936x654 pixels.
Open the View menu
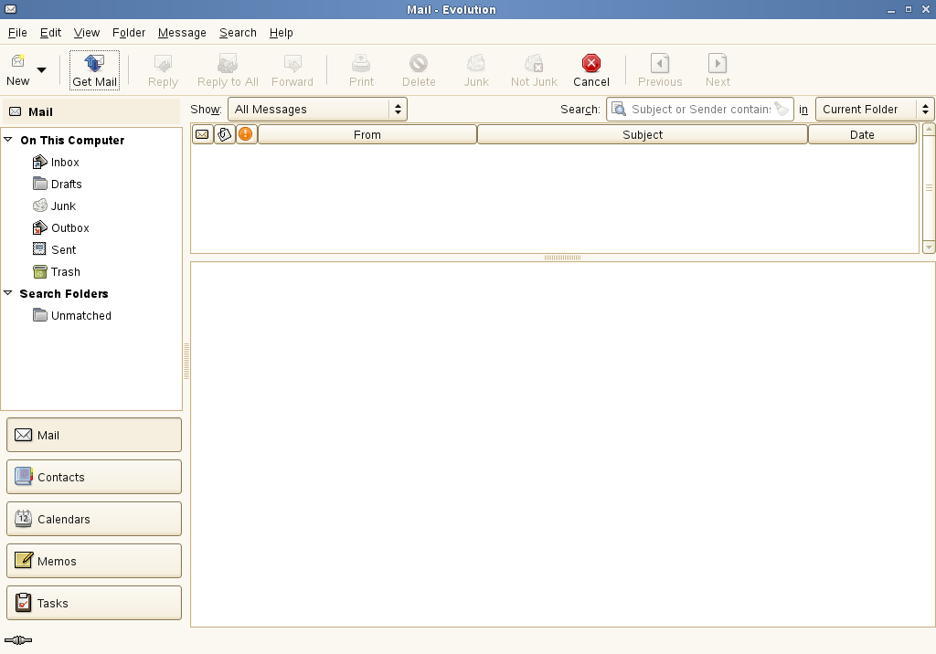pos(87,33)
